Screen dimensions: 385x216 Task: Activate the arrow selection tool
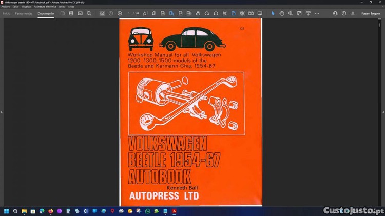pyautogui.click(x=273, y=13)
